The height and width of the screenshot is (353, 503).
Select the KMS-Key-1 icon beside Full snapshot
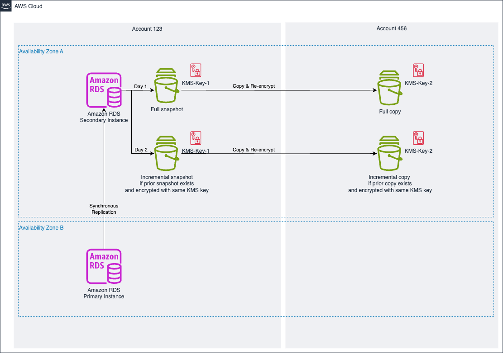tap(195, 71)
